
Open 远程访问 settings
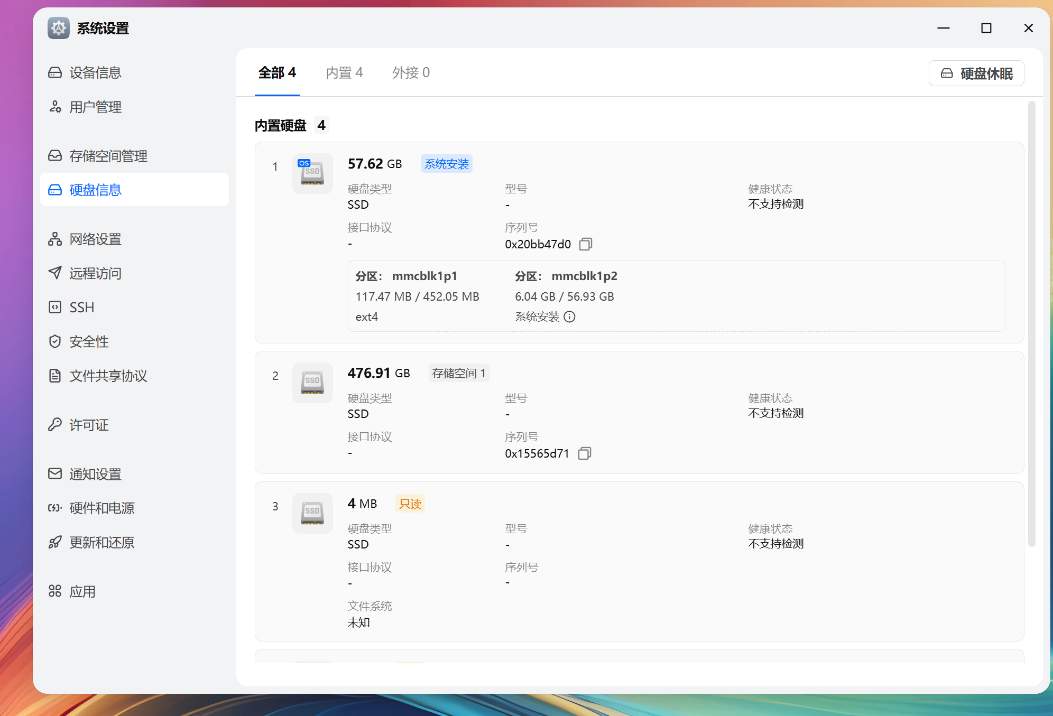(95, 273)
